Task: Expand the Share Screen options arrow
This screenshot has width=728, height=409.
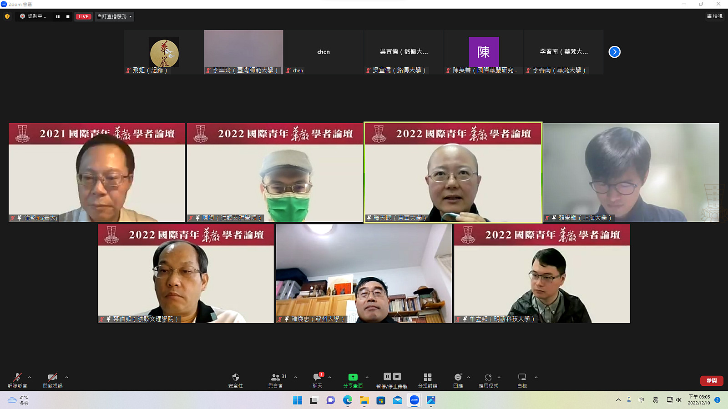Action: [x=367, y=377]
